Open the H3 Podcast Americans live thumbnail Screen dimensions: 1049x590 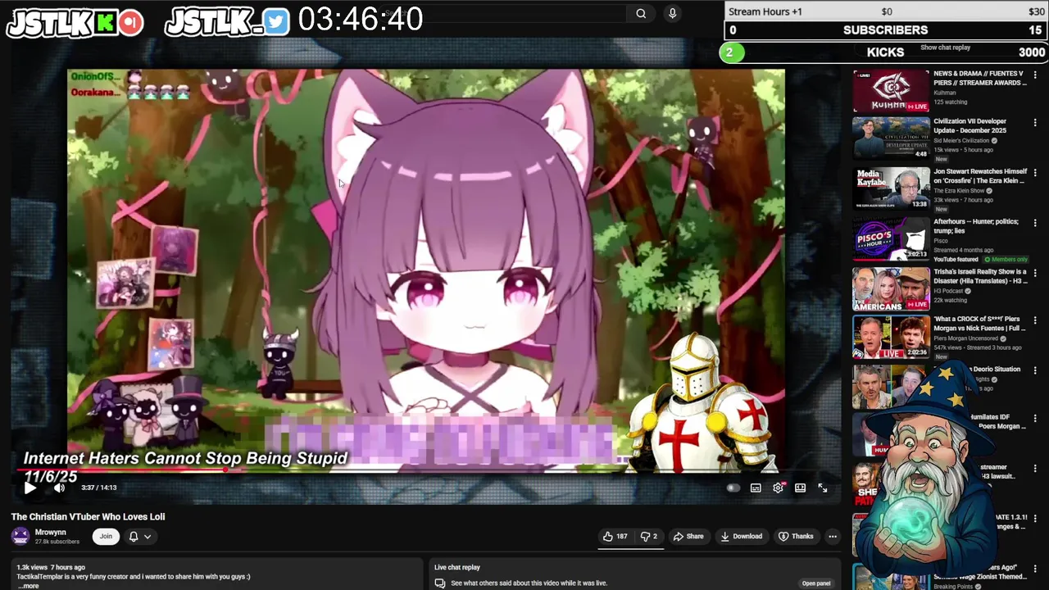pyautogui.click(x=891, y=288)
